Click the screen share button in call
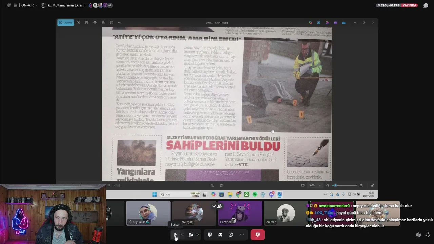 point(210,235)
